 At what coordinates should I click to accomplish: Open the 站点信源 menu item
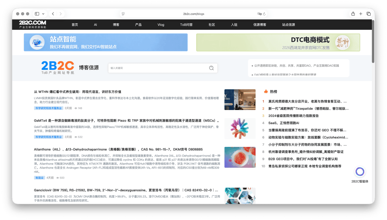(x=288, y=25)
